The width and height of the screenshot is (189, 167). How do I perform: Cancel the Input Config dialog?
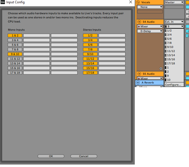pos(84,156)
